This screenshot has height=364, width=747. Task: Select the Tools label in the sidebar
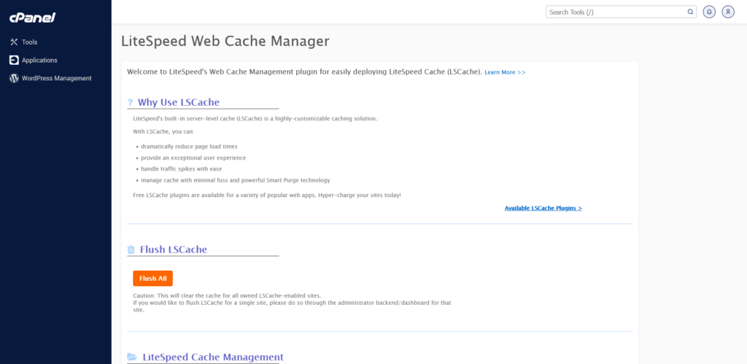pyautogui.click(x=30, y=42)
